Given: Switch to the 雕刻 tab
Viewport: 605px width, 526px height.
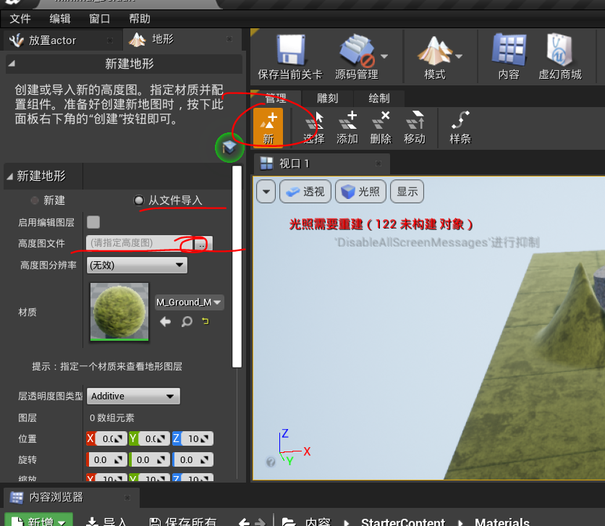Looking at the screenshot, I should pos(327,98).
